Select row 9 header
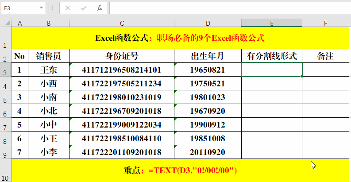Screen dimensions: 351x182 [5, 152]
